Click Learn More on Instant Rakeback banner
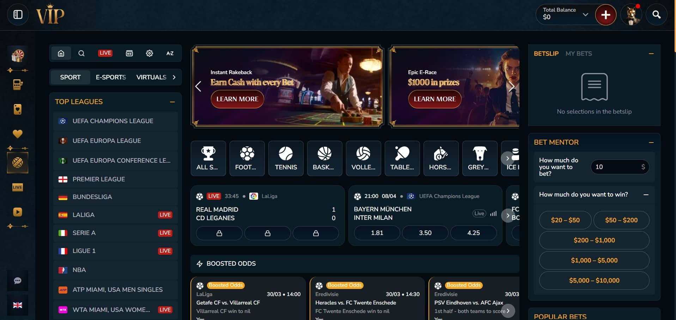The image size is (676, 320). pos(237,99)
